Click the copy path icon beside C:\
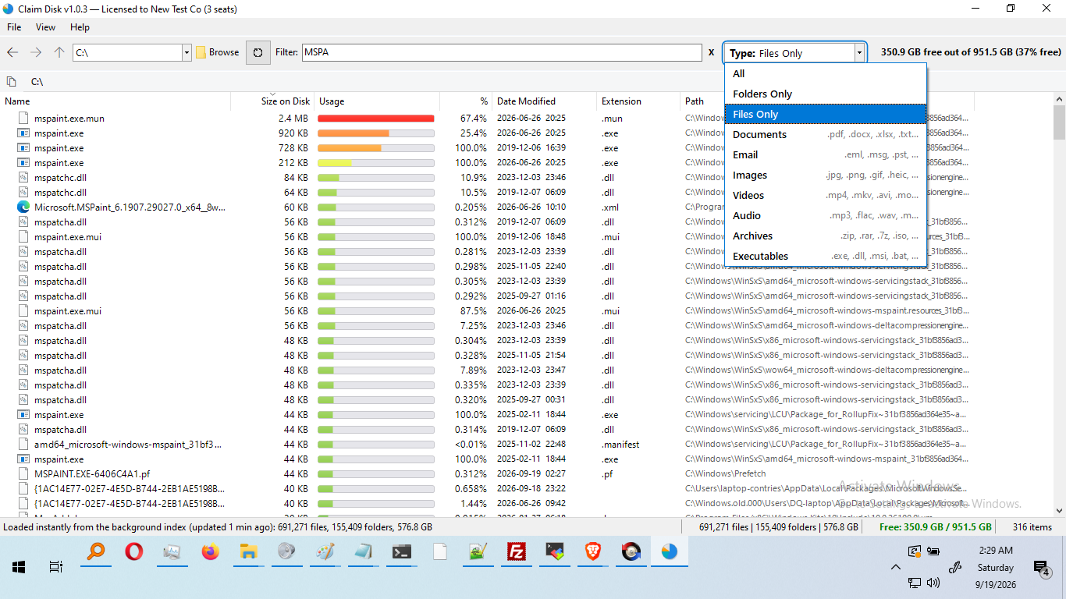1066x599 pixels. coord(12,81)
